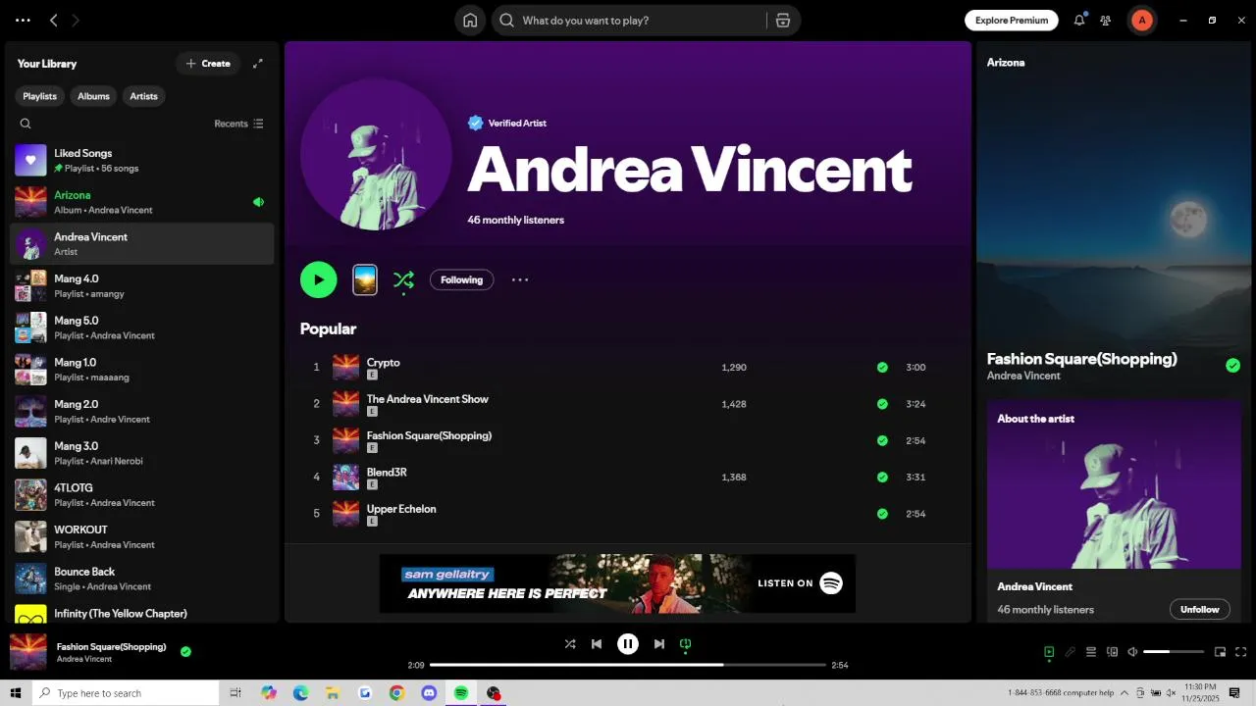Open Mang 5.0 playlist
This screenshot has width=1256, height=706.
(142, 328)
